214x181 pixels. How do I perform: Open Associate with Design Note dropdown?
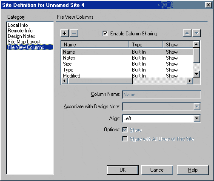coord(197,106)
